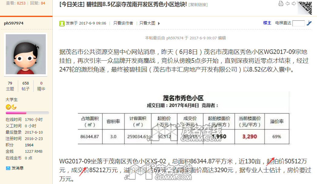317x184 pixels.
Task: Click the last-edited notice 2017-6-9 09:07
Action: coord(185,38)
